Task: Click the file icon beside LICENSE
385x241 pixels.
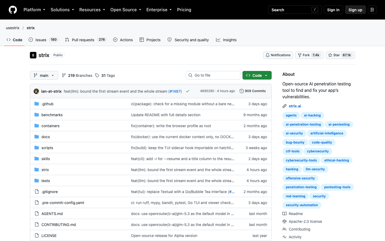Action: 37,236
